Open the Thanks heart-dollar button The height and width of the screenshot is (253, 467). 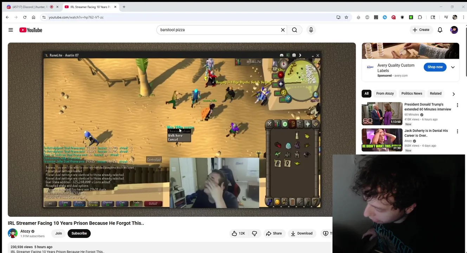(x=327, y=233)
